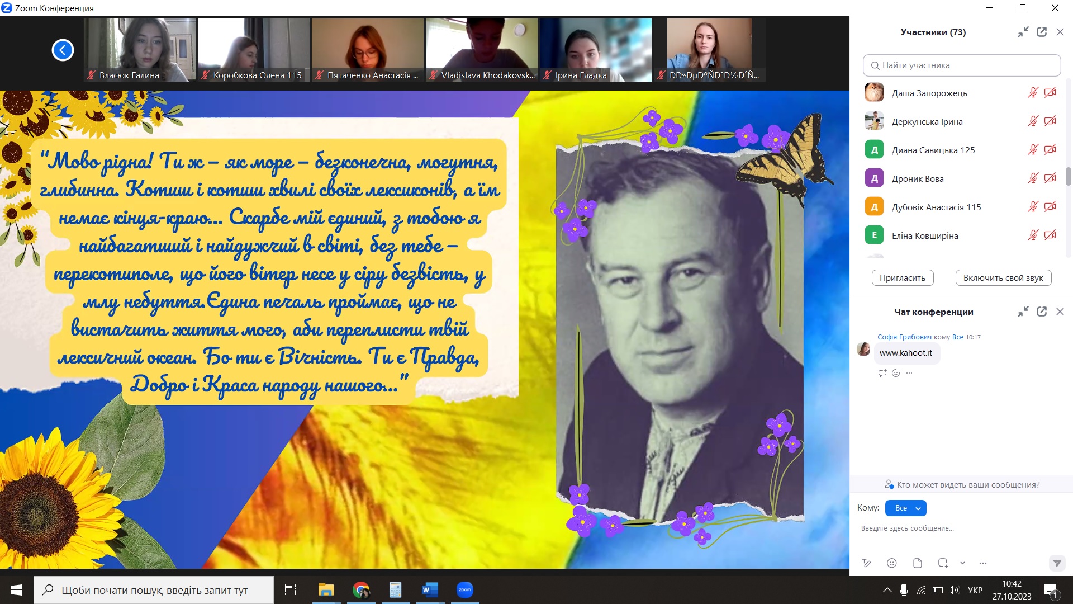Pop out the participants panel
The width and height of the screenshot is (1073, 604).
[1042, 32]
